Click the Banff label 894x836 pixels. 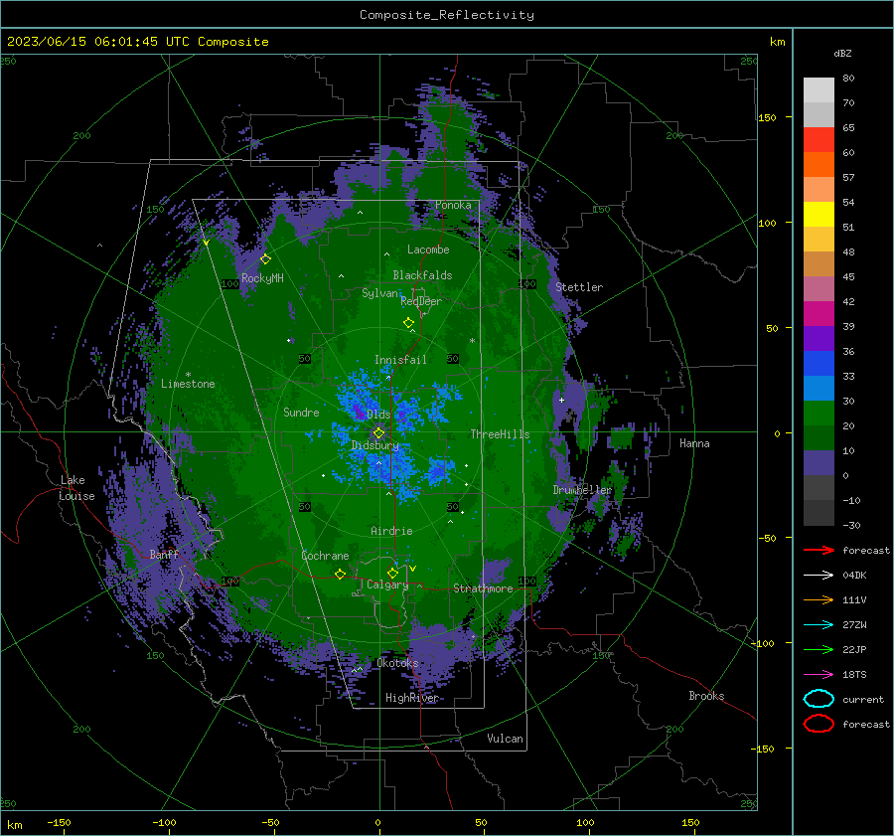164,554
